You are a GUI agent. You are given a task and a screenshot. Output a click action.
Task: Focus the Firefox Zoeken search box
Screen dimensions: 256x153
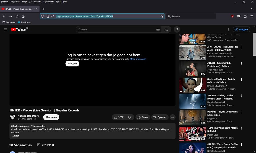coord(191,16)
